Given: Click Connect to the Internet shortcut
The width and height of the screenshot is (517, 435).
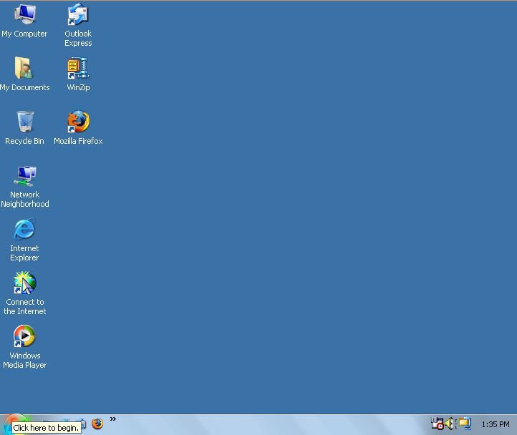Looking at the screenshot, I should (24, 283).
